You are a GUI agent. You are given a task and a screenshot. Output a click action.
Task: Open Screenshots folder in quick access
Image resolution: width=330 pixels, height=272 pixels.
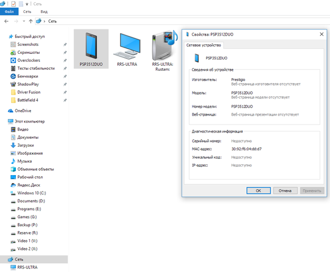[28, 44]
